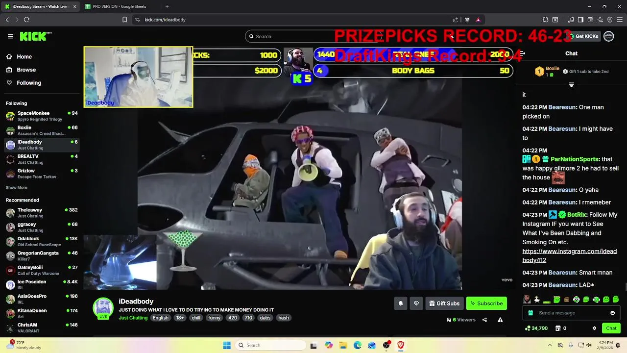Open the browser extensions puzzle icon
This screenshot has height=353, width=627.
(545, 20)
